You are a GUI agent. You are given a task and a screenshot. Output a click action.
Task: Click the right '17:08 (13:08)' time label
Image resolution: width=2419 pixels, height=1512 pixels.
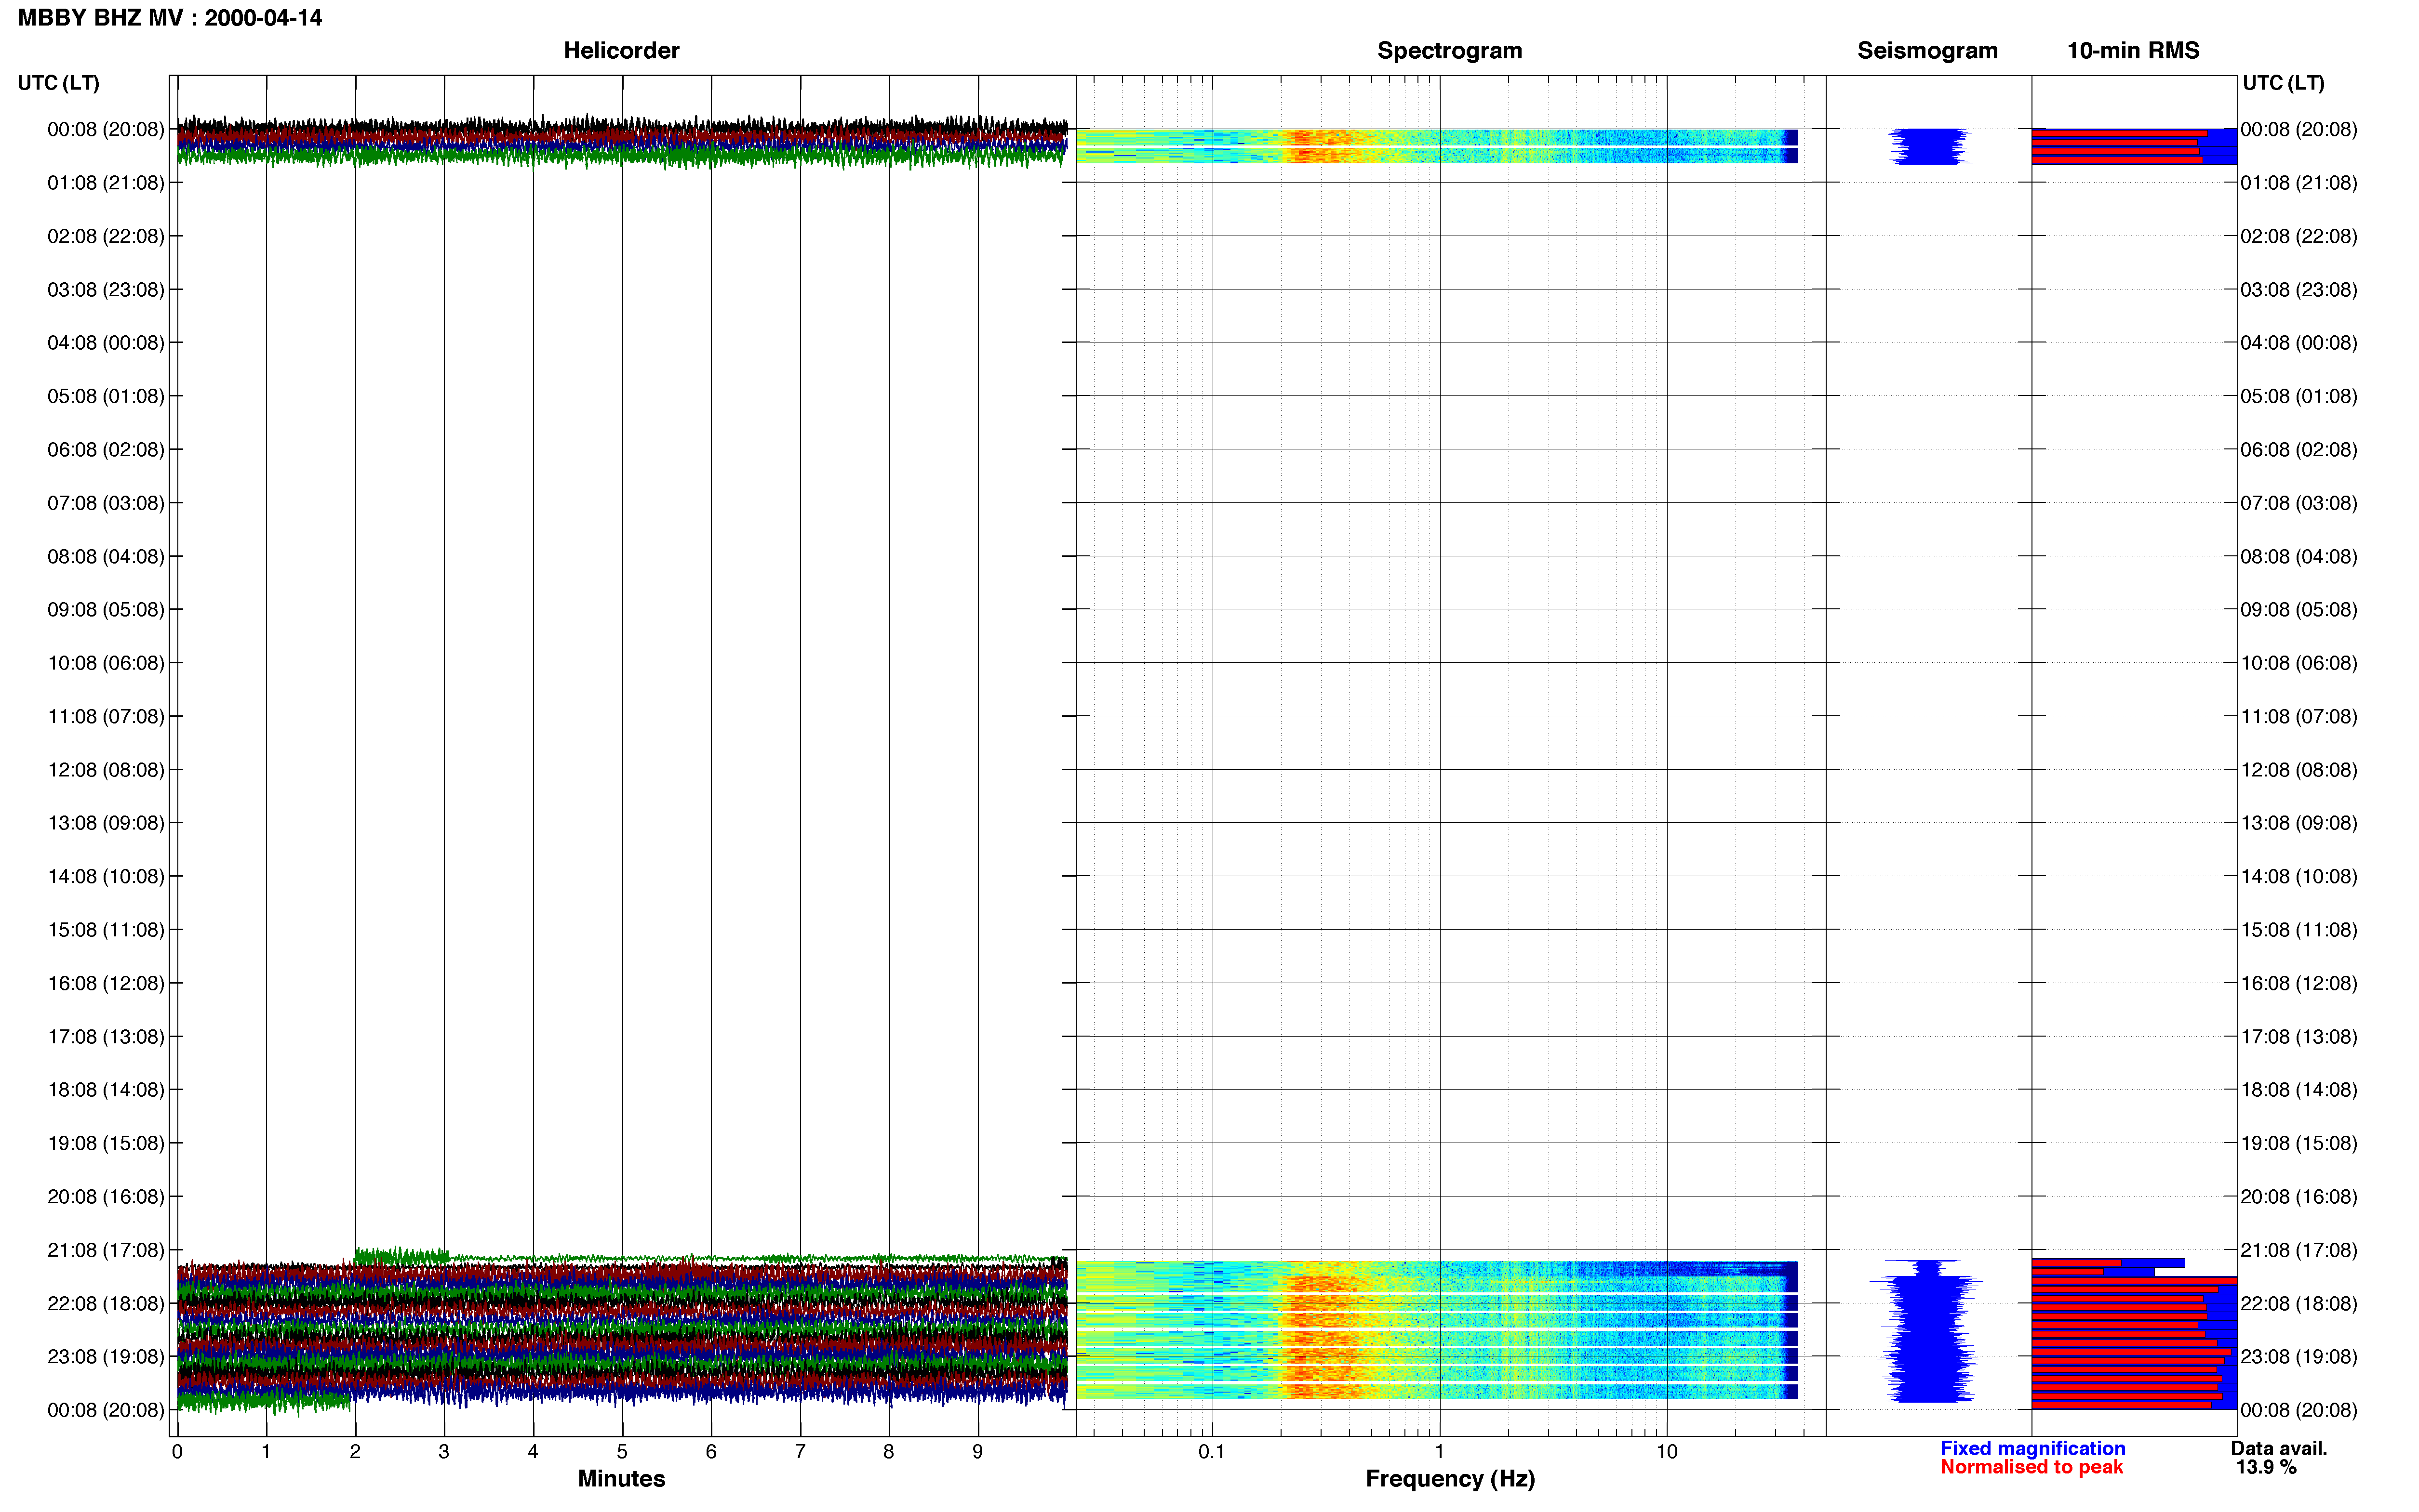coord(2299,1037)
